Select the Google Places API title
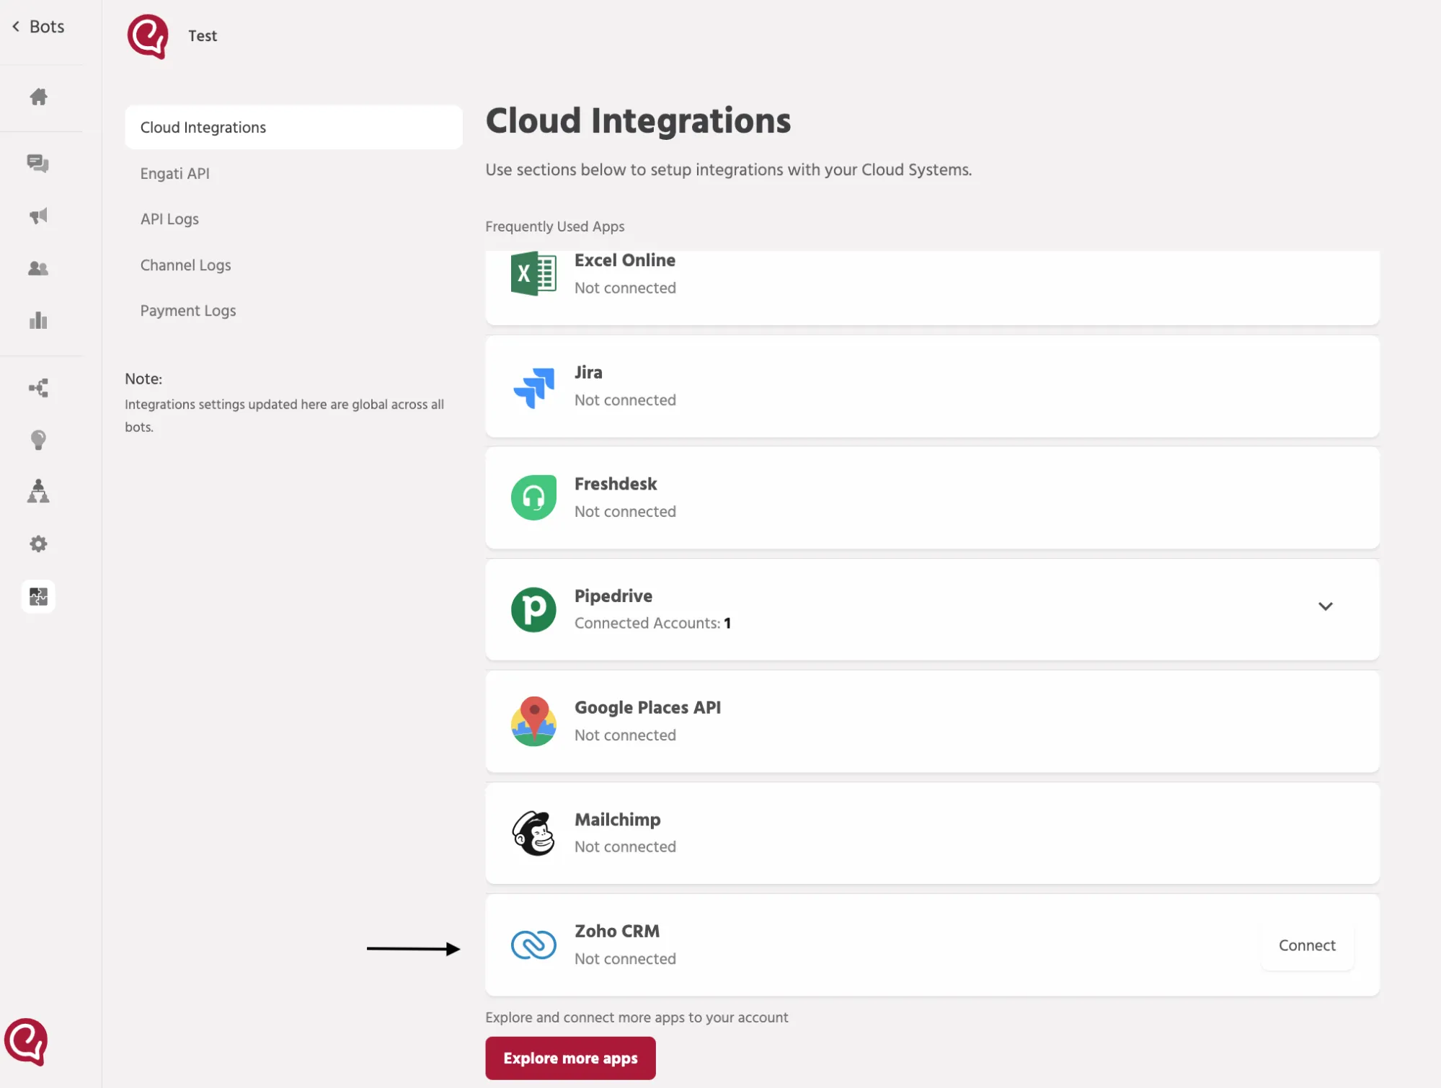Image resolution: width=1441 pixels, height=1088 pixels. pos(647,707)
